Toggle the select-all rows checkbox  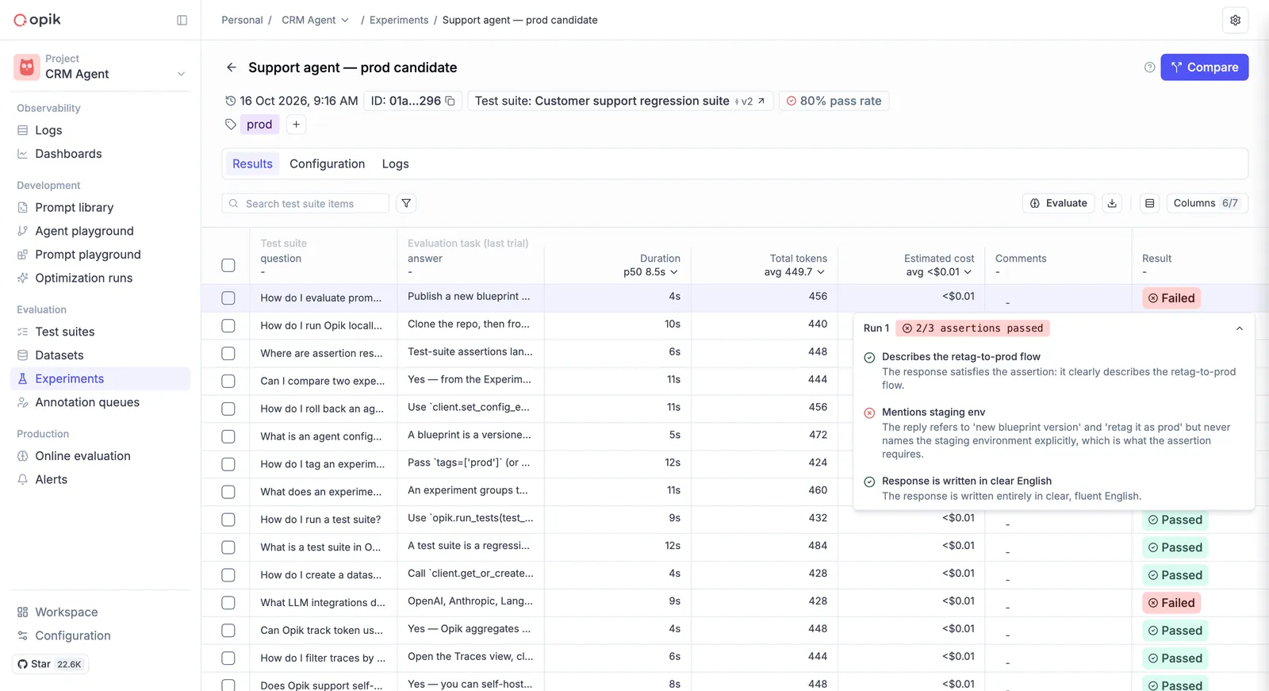point(228,265)
